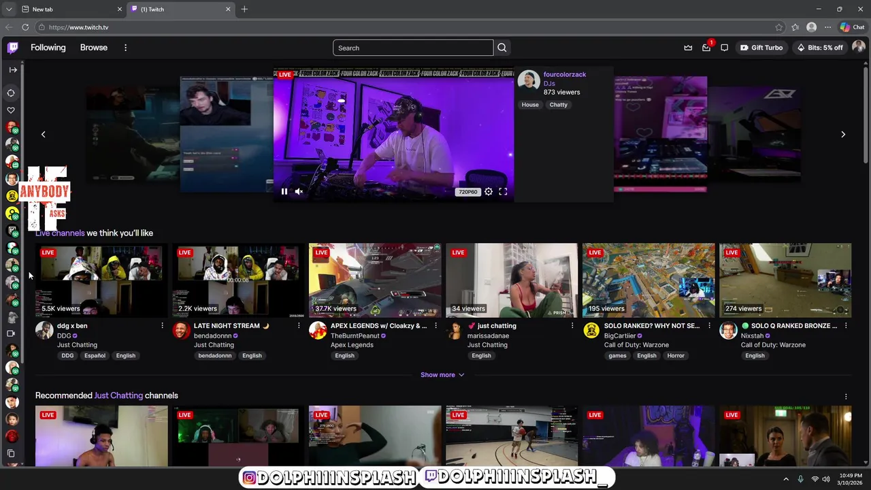The height and width of the screenshot is (490, 871).
Task: Open browser Chat assistant button
Action: (x=852, y=27)
